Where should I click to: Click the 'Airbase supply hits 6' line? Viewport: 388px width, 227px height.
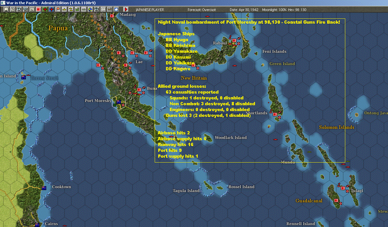click(x=182, y=139)
